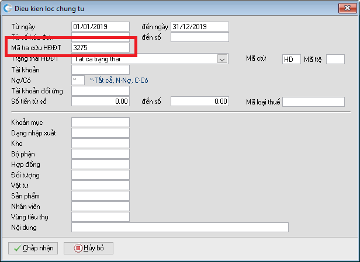Click the Khoản mục input field
This screenshot has width=360, height=262.
click(100, 122)
